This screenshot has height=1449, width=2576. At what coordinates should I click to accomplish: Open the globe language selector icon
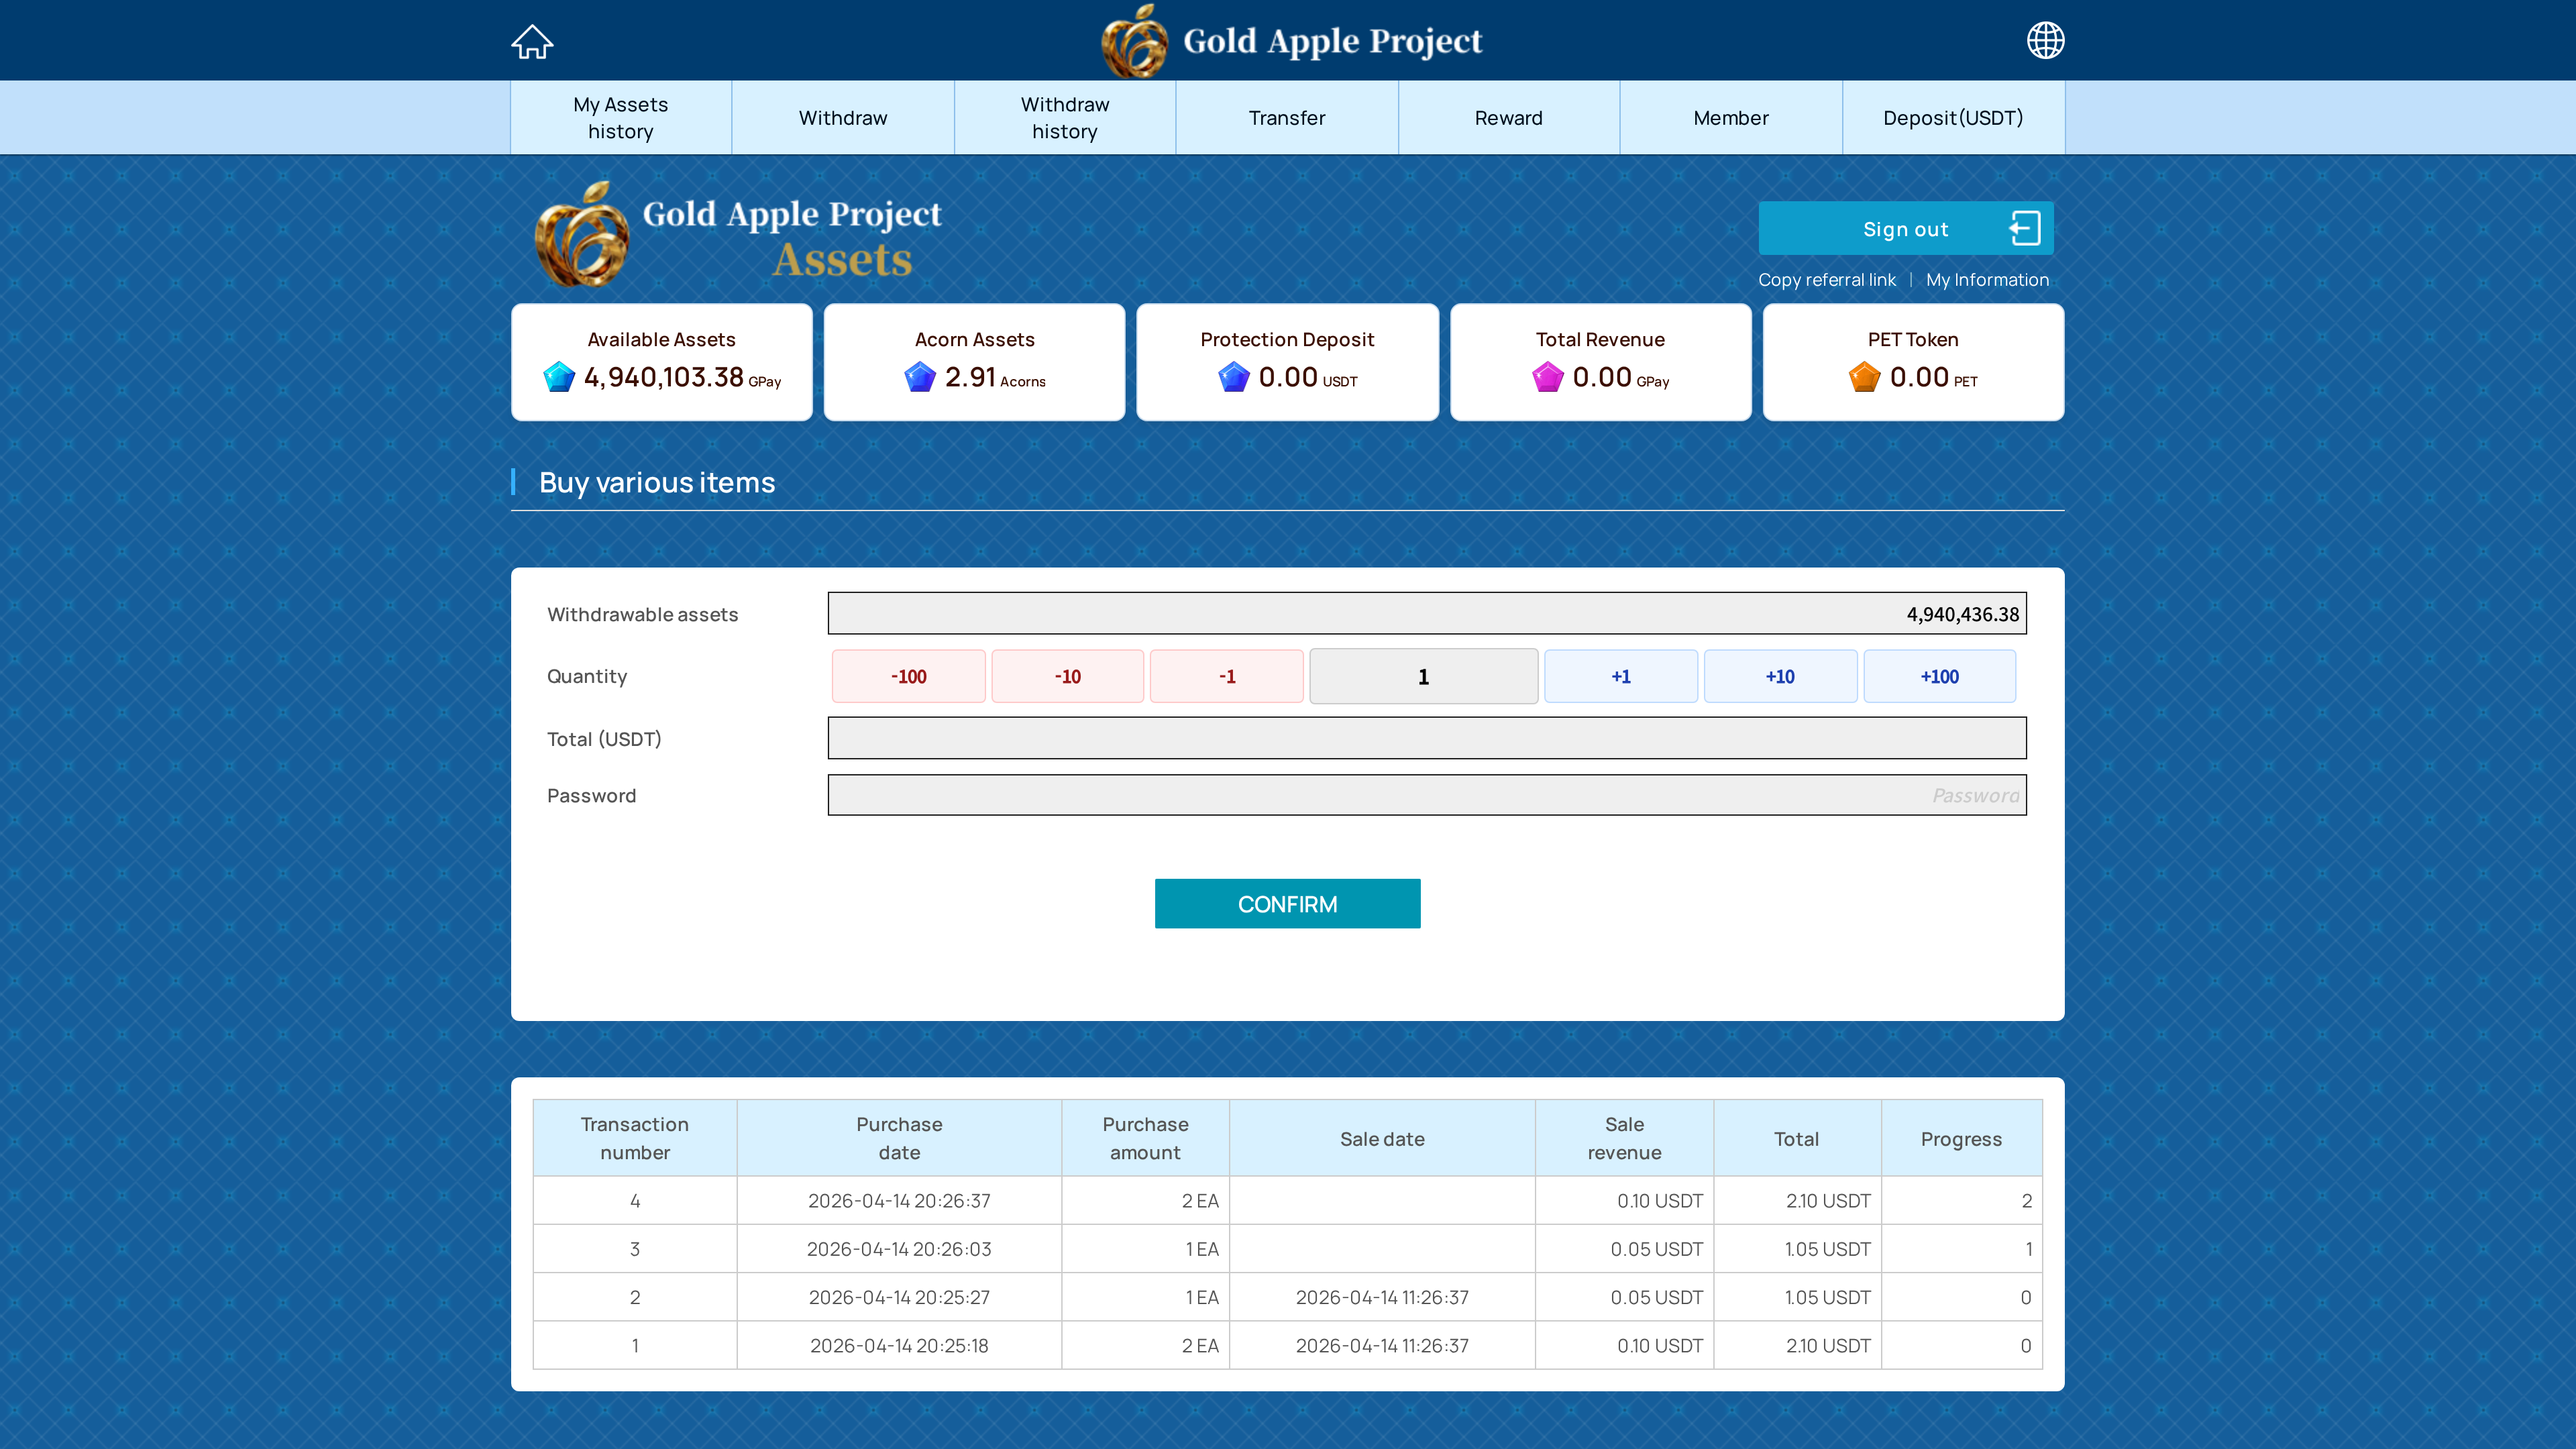pos(2045,41)
